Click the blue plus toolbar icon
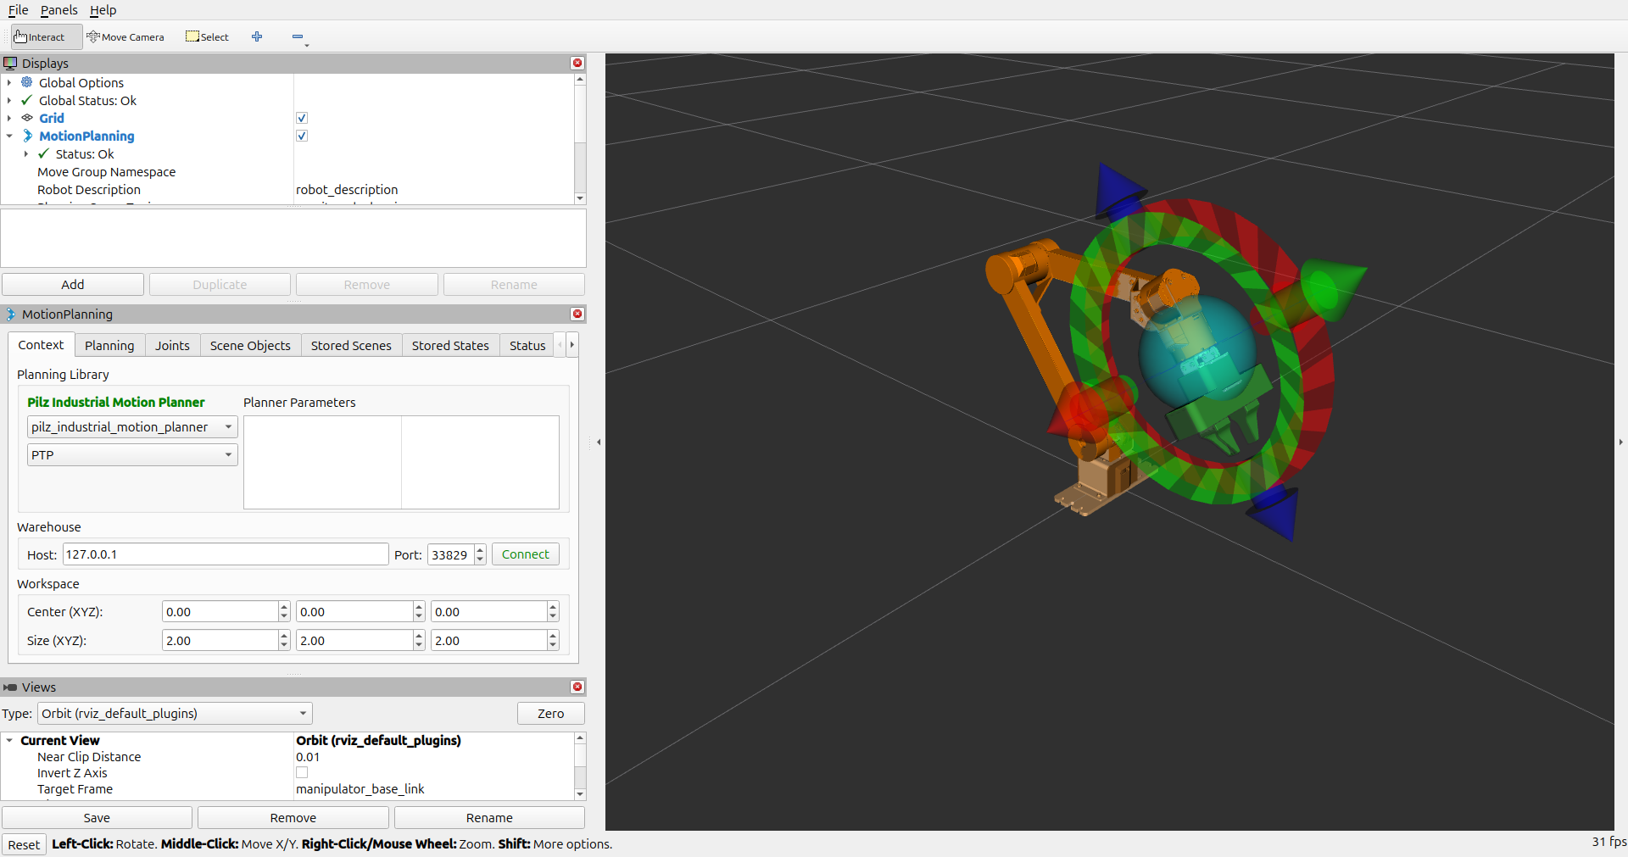The width and height of the screenshot is (1628, 857). pyautogui.click(x=257, y=36)
